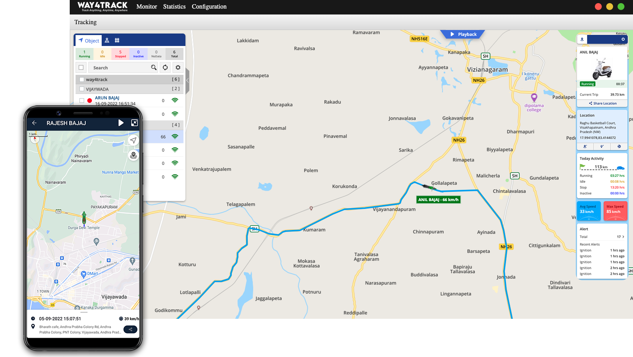Expand the Alert total chevron
Image resolution: width=633 pixels, height=357 pixels.
click(623, 237)
